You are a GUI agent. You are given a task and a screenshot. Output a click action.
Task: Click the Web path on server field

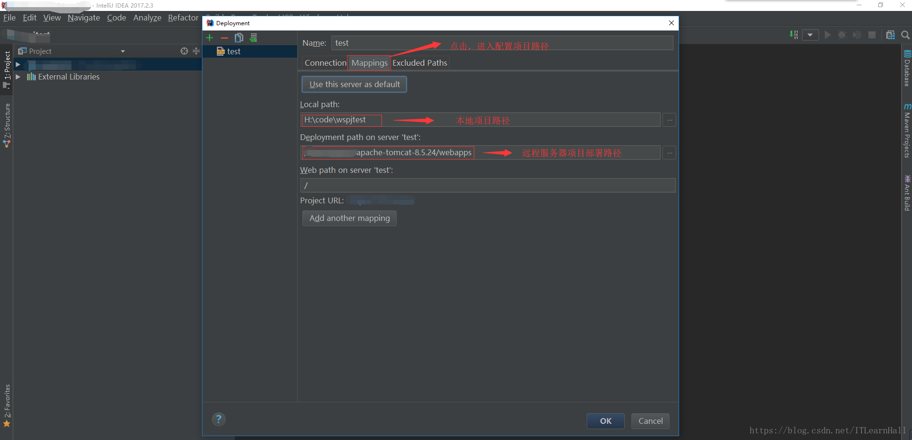pos(488,185)
